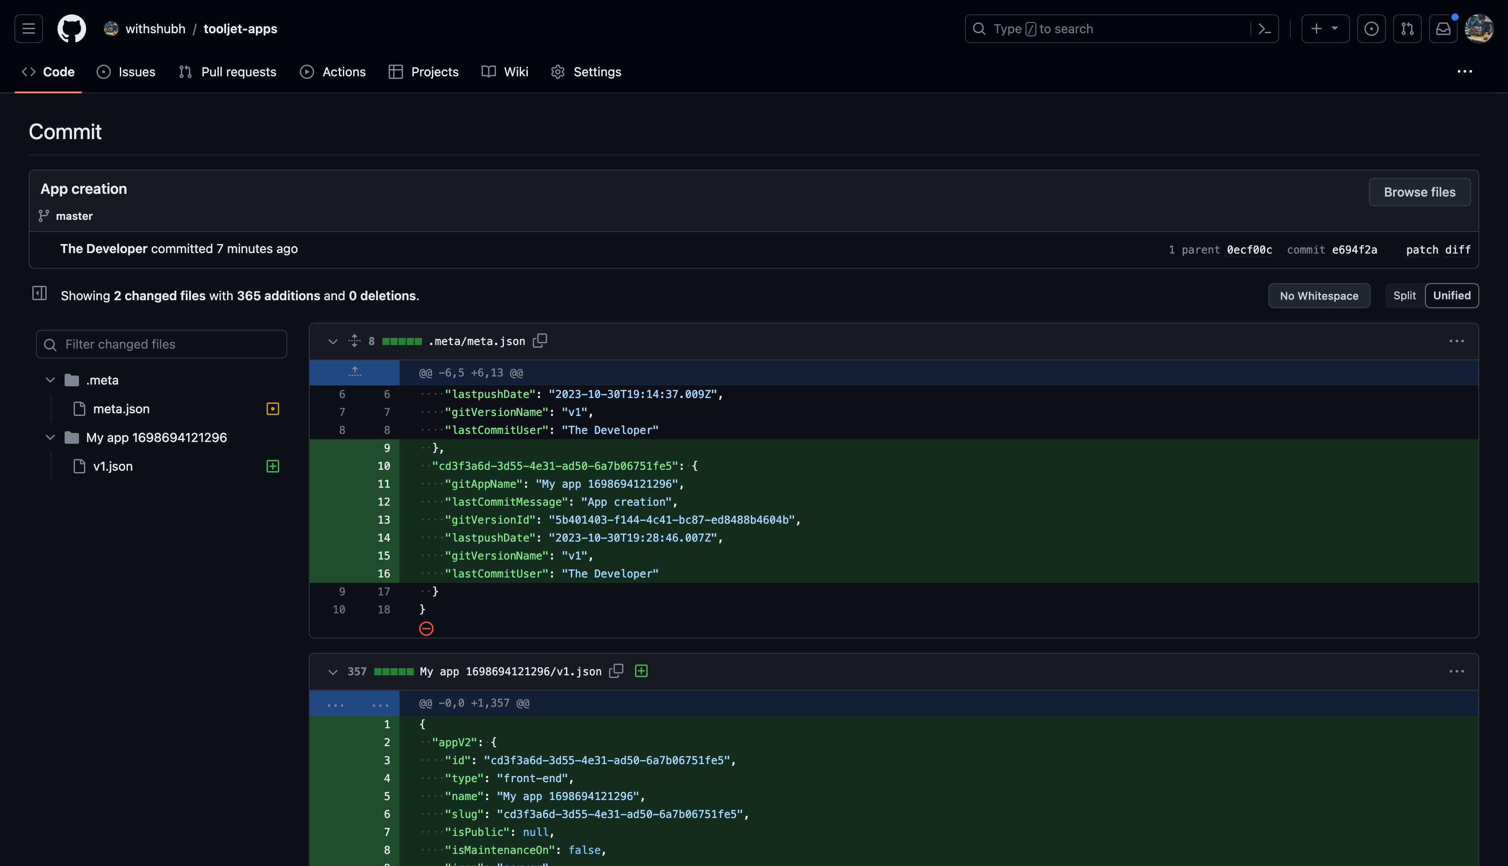
Task: Open the issues icon in header
Action: point(1371,29)
